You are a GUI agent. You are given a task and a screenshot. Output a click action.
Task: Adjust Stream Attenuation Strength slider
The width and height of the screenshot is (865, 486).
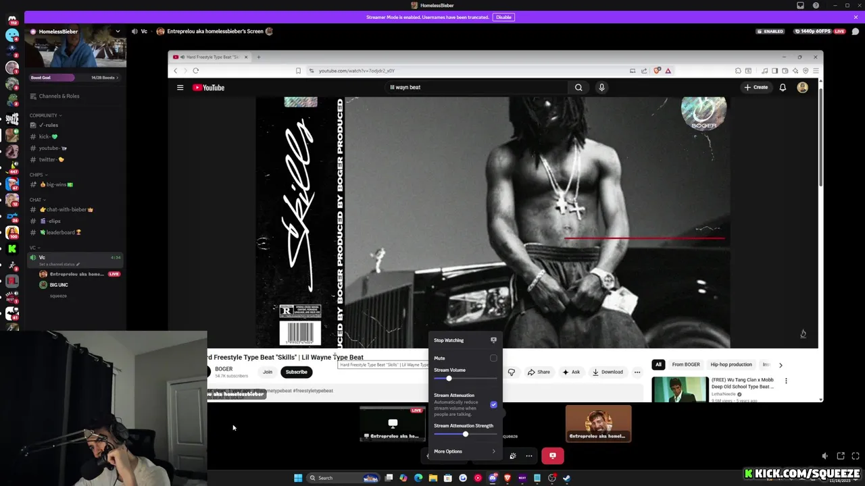coord(464,434)
